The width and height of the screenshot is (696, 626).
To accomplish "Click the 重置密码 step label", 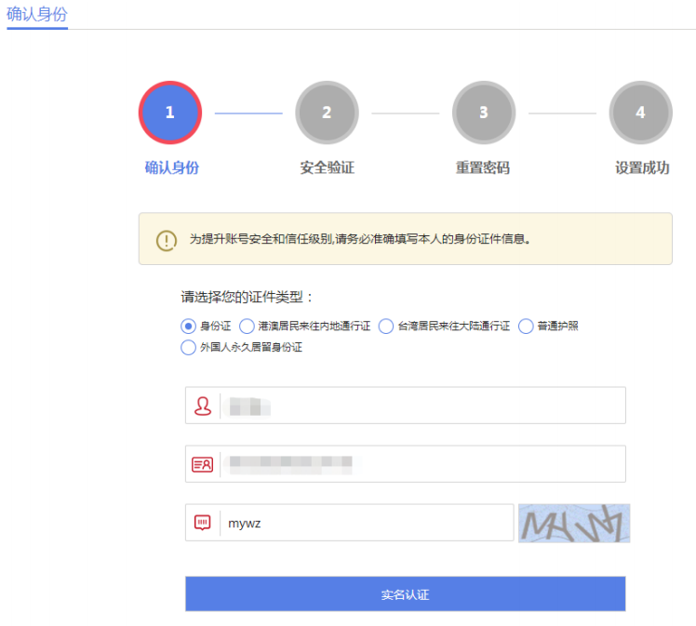I will pos(483,168).
